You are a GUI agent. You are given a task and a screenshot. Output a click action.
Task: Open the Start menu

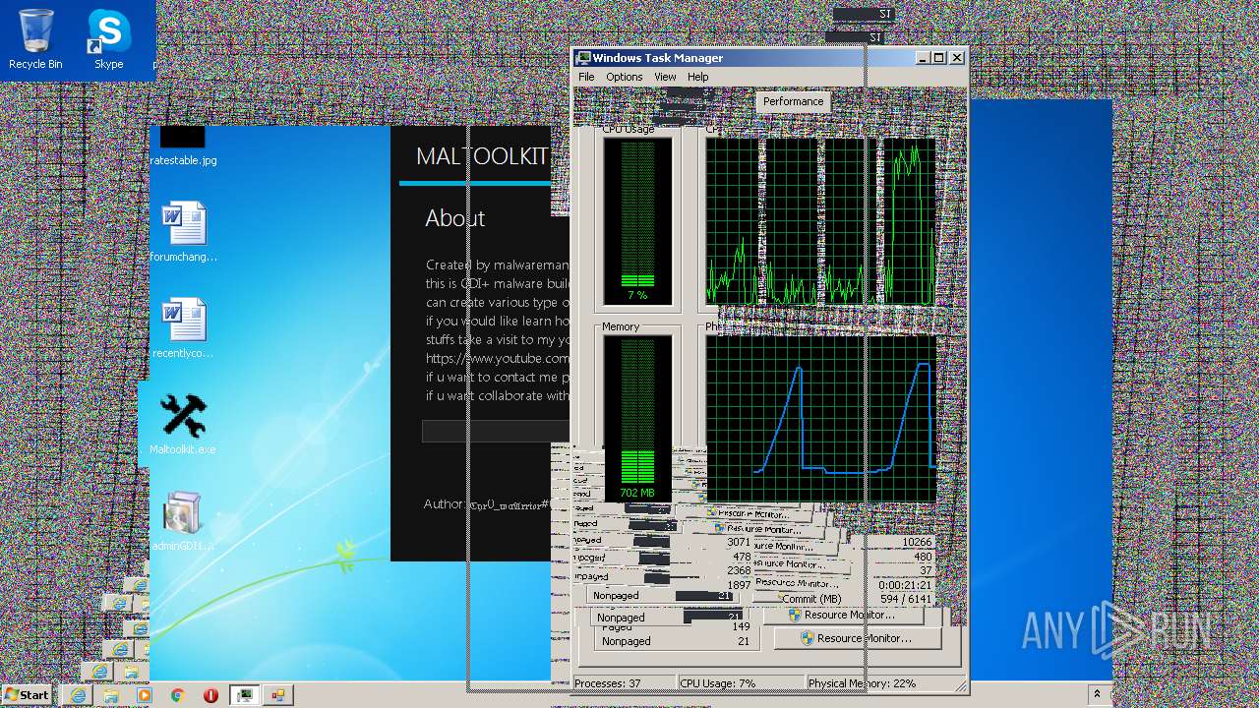coord(27,694)
